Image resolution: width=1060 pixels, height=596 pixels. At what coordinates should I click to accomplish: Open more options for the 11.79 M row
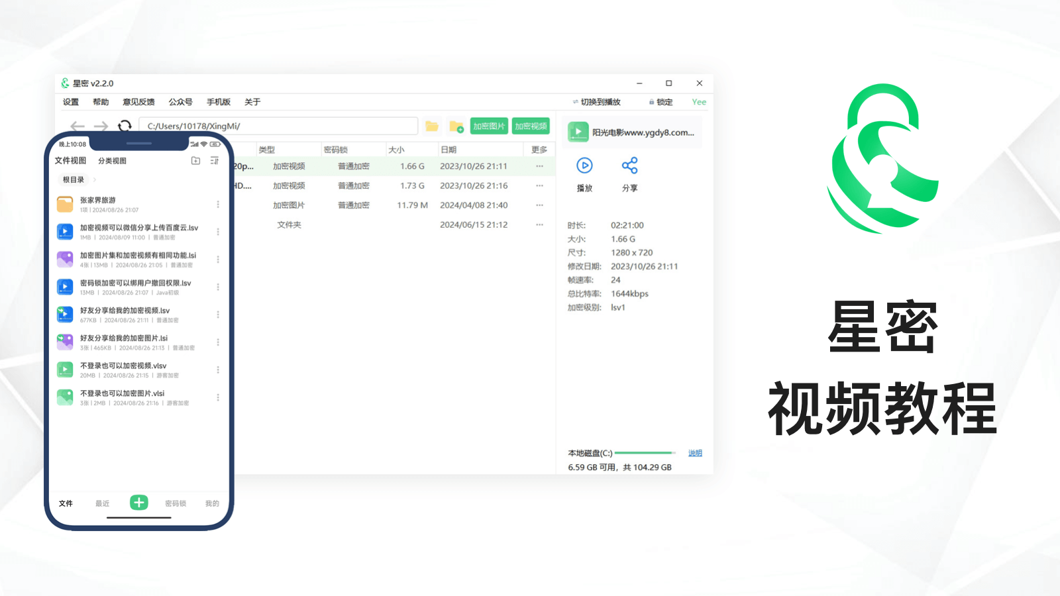(540, 205)
